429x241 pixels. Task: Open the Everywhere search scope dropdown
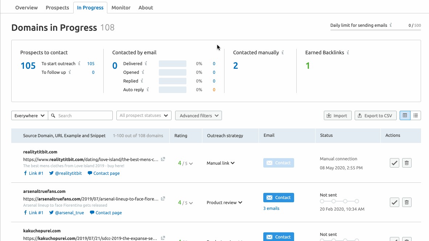(29, 115)
